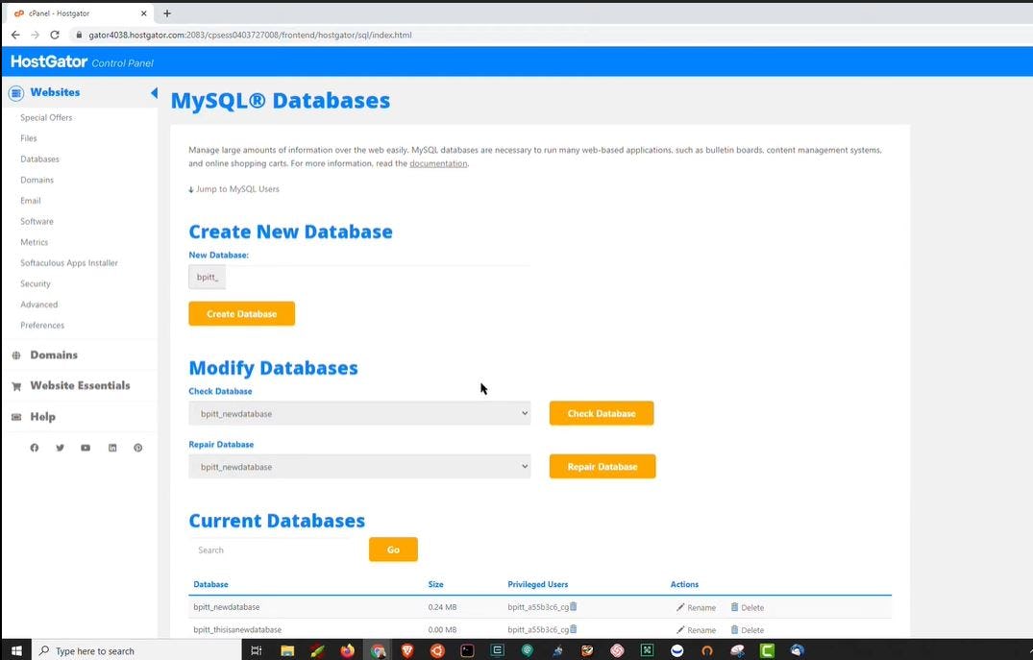This screenshot has width=1033, height=660.
Task: Open the documentation link
Action: (438, 163)
